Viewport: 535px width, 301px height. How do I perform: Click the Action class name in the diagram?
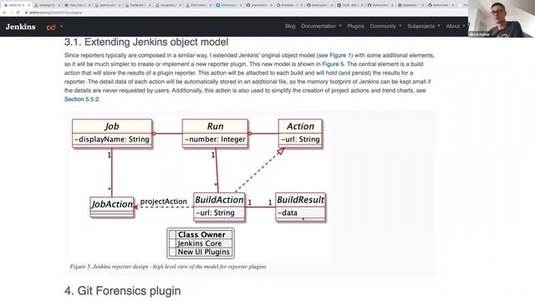(x=300, y=126)
